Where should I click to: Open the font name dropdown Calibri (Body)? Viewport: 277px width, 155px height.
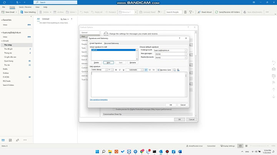[x=106, y=70]
